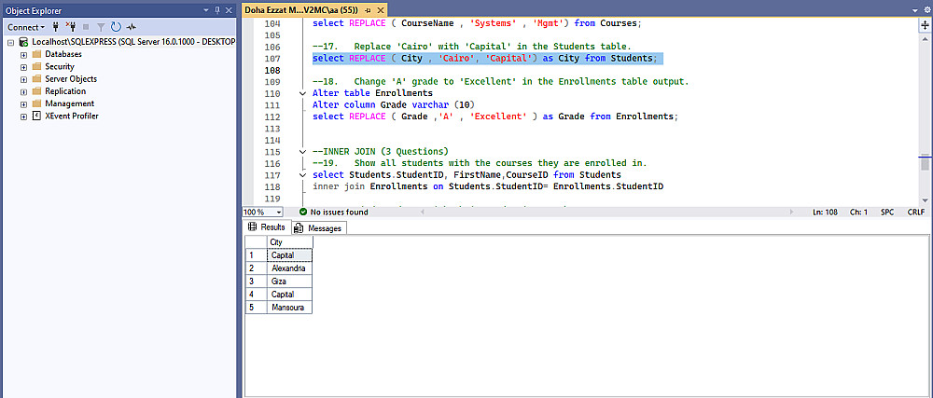This screenshot has height=398, width=933.
Task: Click the Filter funnel icon
Action: point(101,27)
